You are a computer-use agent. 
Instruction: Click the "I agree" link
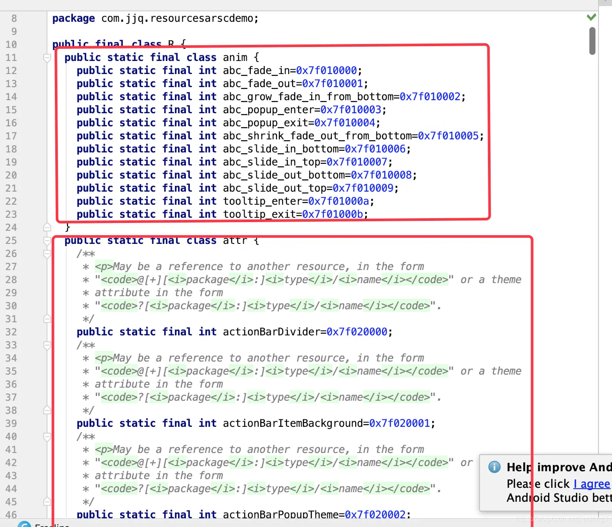tap(592, 484)
